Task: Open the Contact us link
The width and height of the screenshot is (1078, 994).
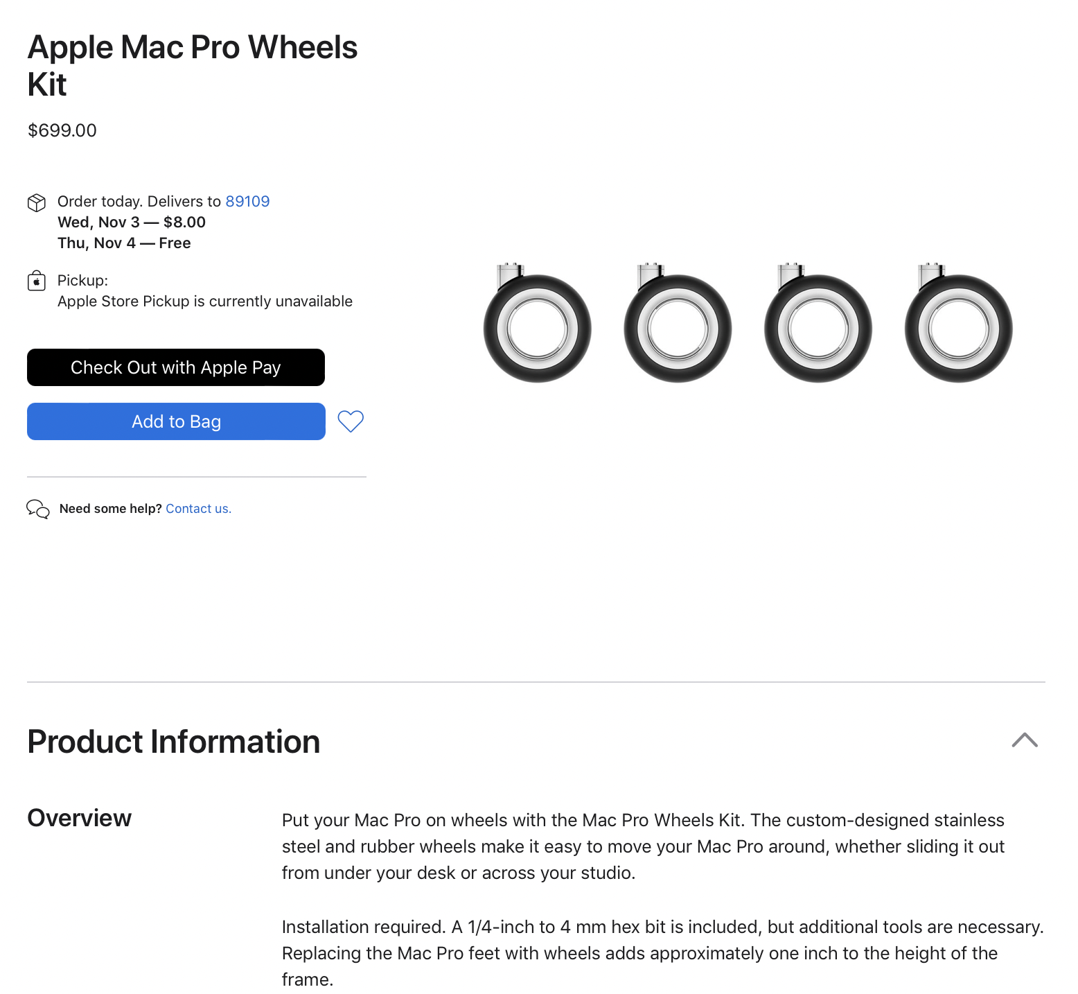Action: tap(198, 509)
